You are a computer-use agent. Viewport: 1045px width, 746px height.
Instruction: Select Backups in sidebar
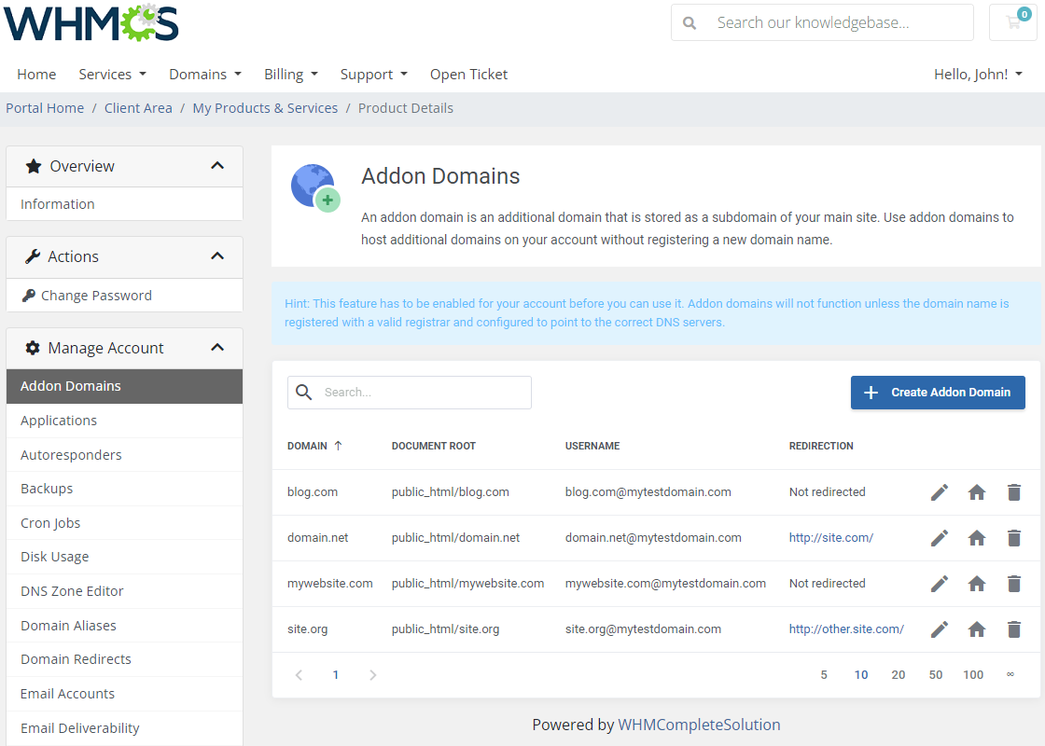click(x=125, y=489)
